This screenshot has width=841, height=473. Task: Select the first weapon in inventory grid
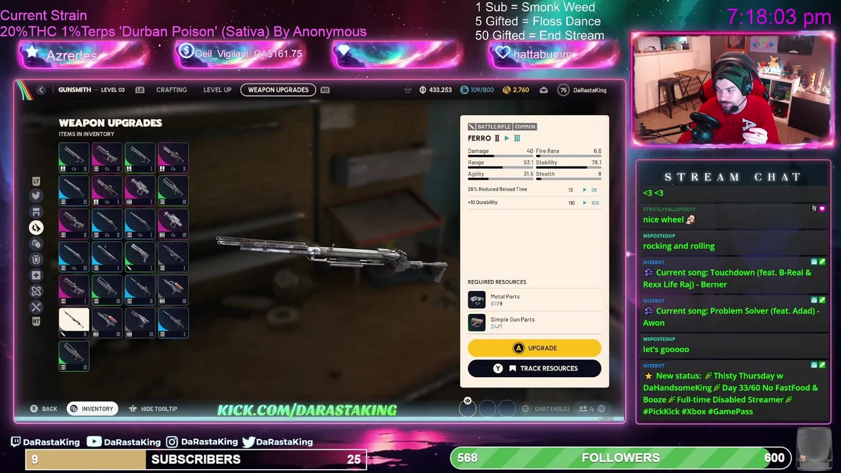(x=74, y=158)
